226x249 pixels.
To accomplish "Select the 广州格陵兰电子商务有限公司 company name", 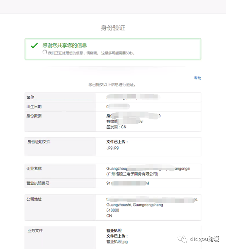I will click(132, 174).
